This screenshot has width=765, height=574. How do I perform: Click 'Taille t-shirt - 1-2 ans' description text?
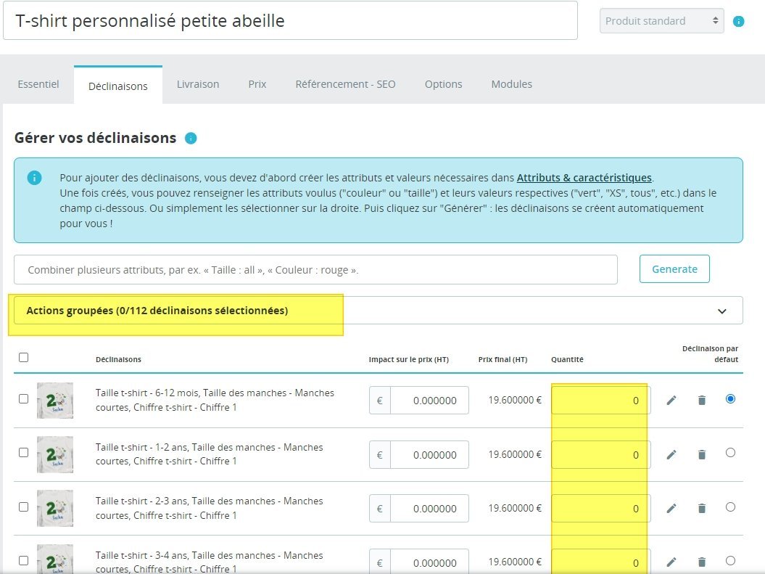point(210,454)
